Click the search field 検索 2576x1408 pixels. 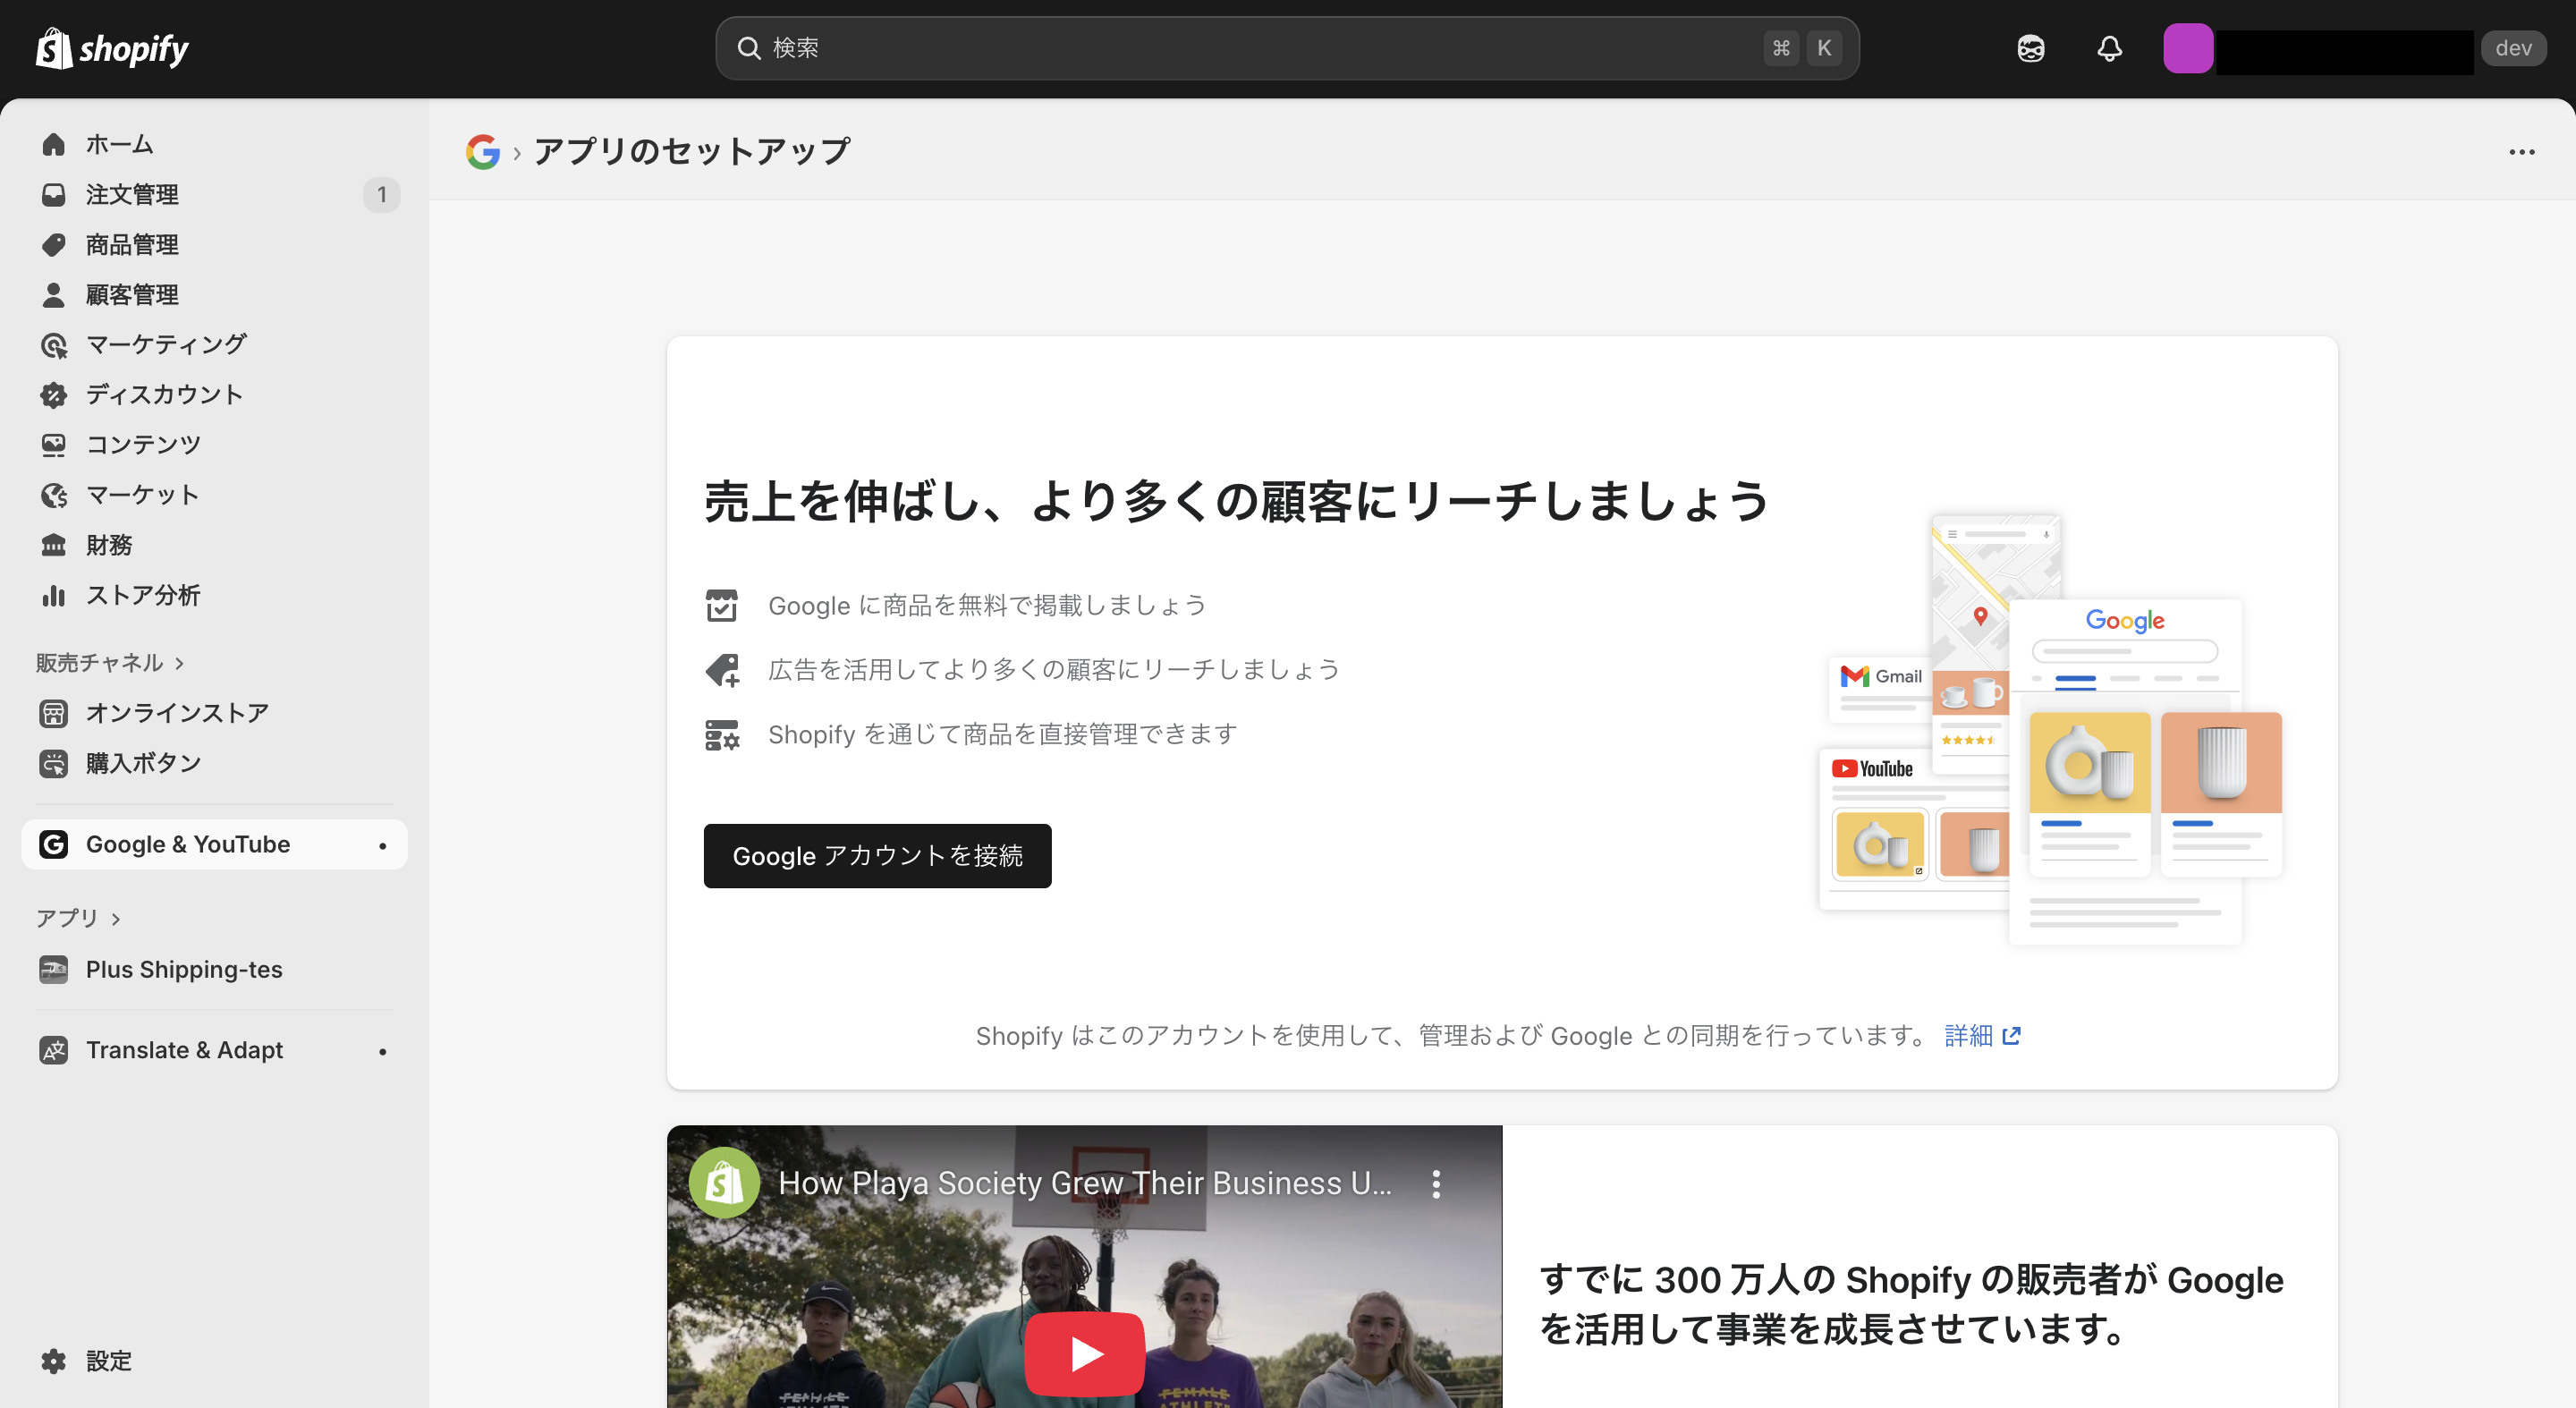(x=1287, y=48)
